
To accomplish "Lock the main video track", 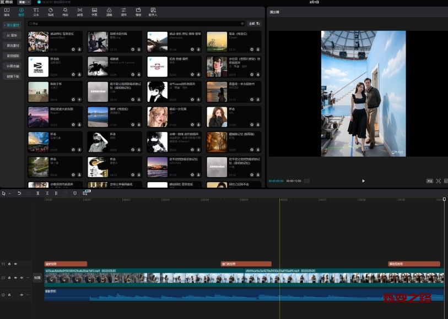I will [x=9, y=278].
